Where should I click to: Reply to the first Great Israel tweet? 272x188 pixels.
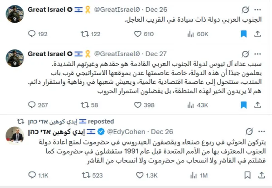31,33
